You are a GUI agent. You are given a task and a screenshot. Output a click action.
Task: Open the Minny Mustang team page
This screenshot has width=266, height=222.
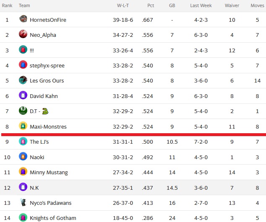pos(49,173)
